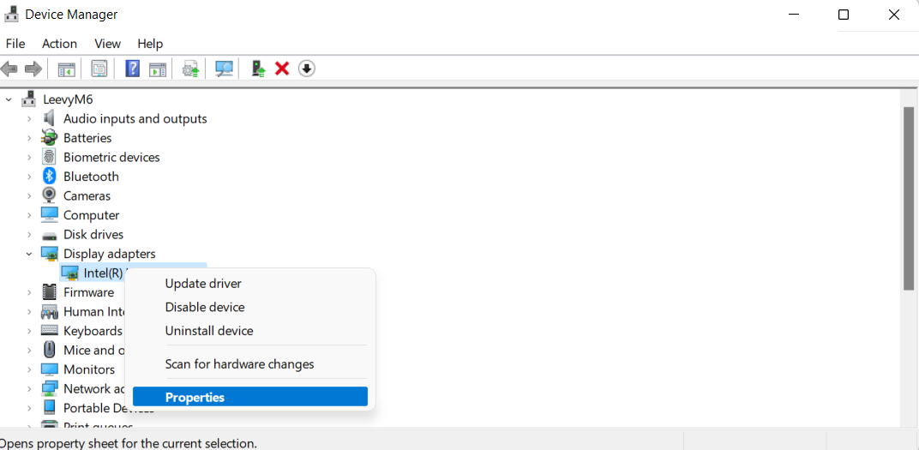Click the Biometric devices fingerprint icon
This screenshot has width=919, height=450.
(49, 157)
